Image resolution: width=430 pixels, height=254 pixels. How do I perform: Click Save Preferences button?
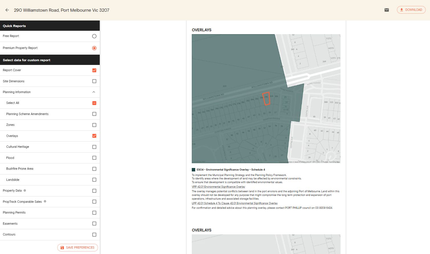(x=78, y=247)
